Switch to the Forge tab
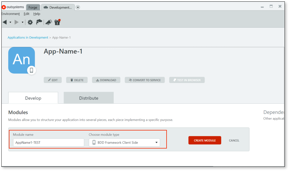The image size is (289, 171). point(33,7)
